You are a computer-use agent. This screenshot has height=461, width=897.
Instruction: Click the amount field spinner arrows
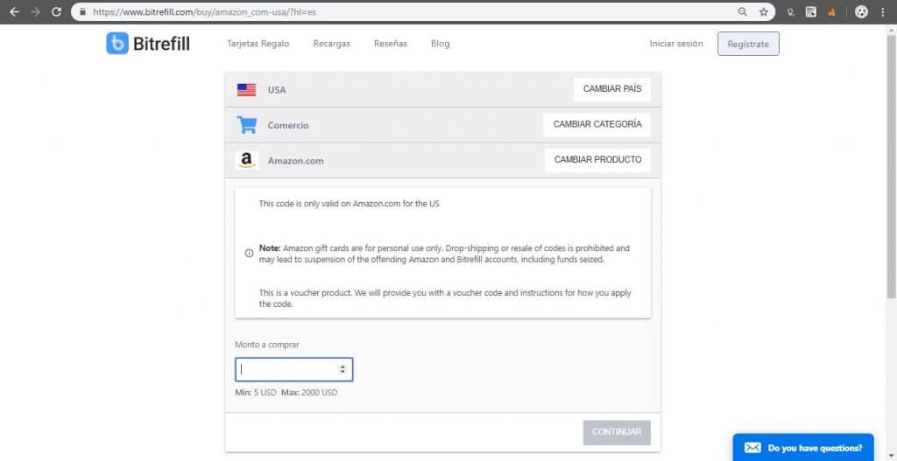coord(343,369)
